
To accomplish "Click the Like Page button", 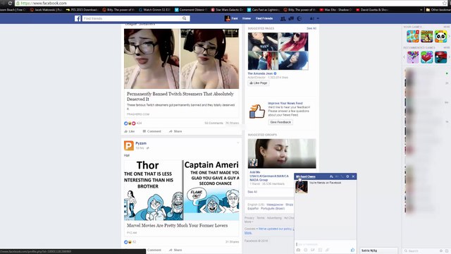I will 259,83.
